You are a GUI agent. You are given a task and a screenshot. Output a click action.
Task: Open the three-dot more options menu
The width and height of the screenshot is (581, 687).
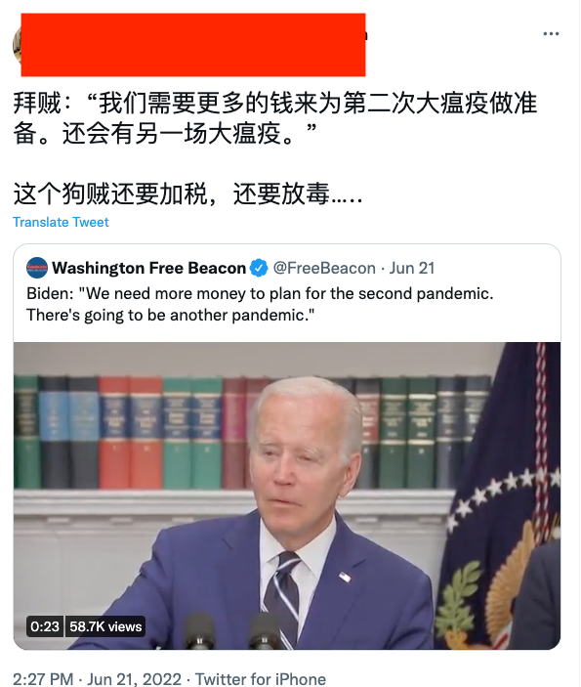click(551, 34)
